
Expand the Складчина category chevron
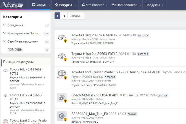(5, 25)
